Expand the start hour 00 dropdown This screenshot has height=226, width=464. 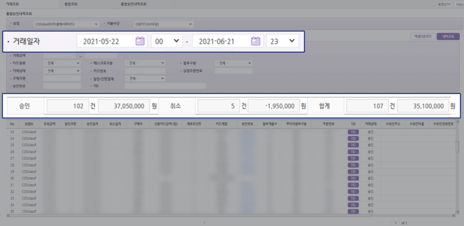(x=167, y=41)
